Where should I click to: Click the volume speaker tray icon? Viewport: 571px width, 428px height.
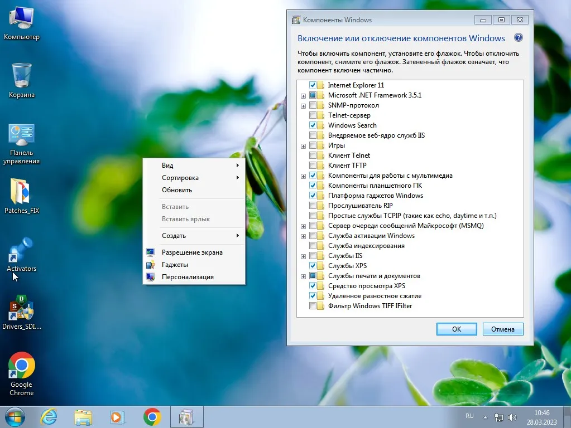point(512,417)
